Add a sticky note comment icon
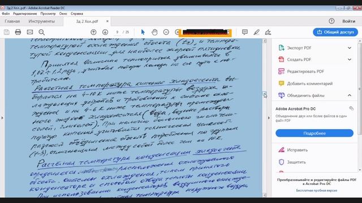The image size is (362, 203). [245, 32]
